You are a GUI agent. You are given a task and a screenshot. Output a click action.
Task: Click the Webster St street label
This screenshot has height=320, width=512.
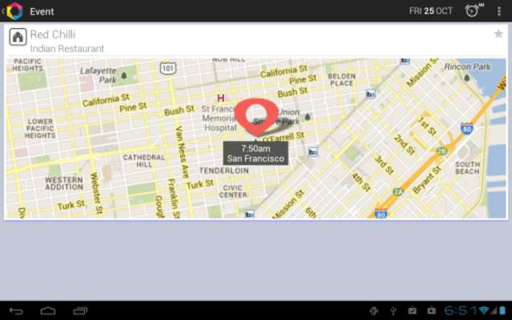point(96,194)
